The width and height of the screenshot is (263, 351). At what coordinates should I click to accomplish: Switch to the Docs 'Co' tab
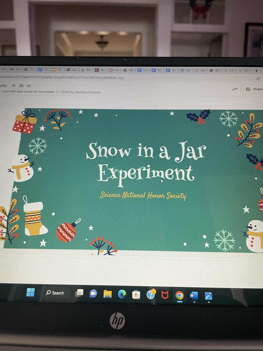coord(143,70)
